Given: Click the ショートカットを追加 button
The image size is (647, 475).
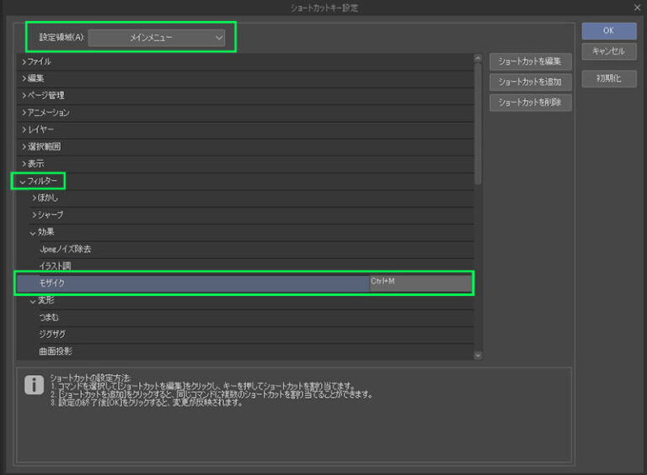Looking at the screenshot, I should (531, 82).
